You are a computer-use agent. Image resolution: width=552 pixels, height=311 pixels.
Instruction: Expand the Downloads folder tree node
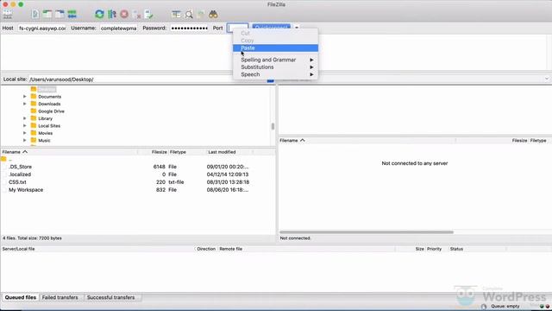pyautogui.click(x=25, y=104)
